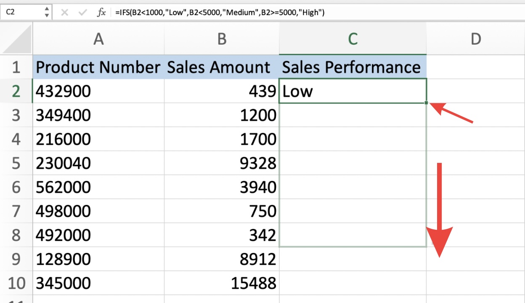Select sales amount cell 1700
The image size is (525, 303).
point(222,139)
